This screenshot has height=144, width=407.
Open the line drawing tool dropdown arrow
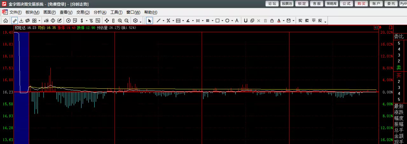[x=163, y=21]
